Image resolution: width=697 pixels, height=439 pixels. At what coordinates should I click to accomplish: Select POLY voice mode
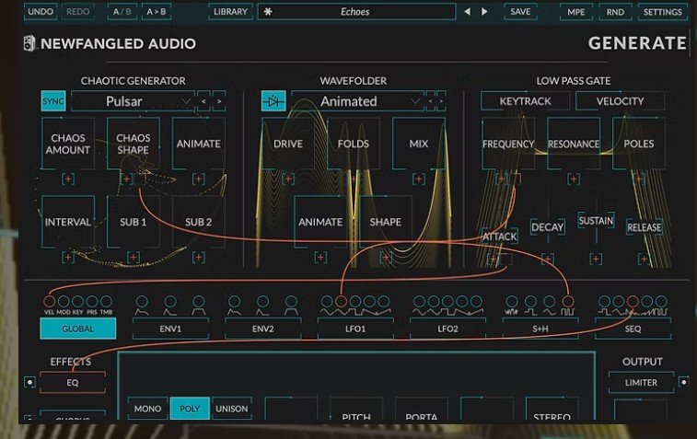tap(190, 409)
